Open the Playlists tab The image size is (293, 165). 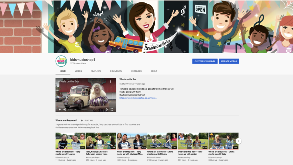96,71
